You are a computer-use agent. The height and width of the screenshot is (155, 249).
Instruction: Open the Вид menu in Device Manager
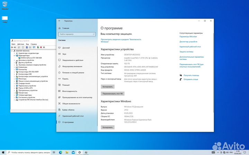(x=27, y=44)
